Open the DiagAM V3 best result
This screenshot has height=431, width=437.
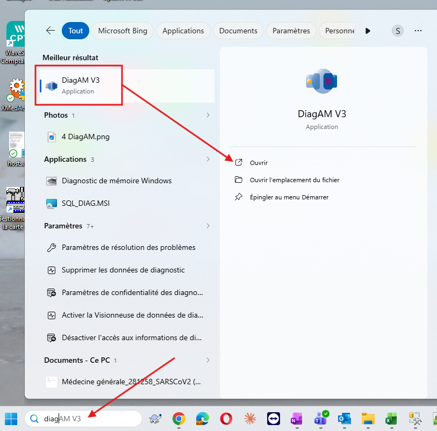click(127, 85)
